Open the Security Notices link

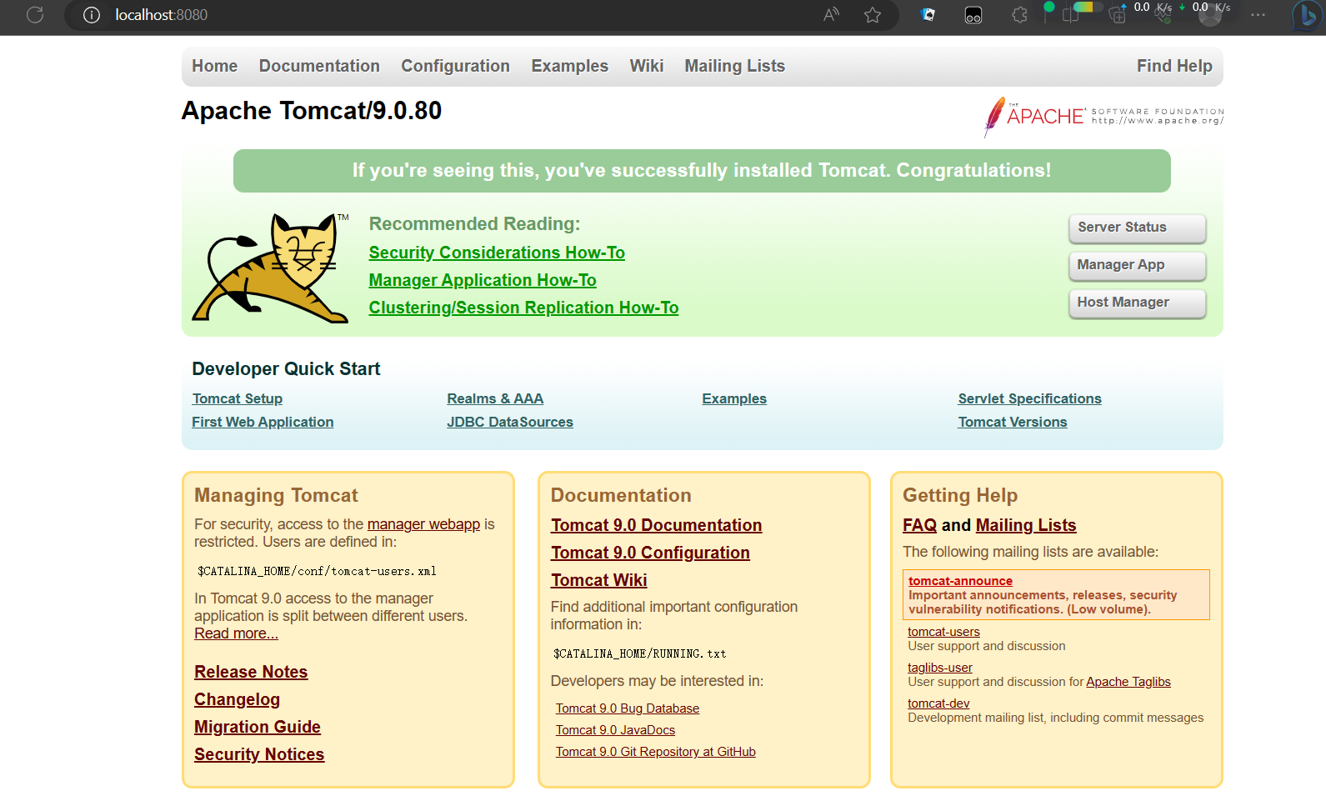tap(259, 754)
